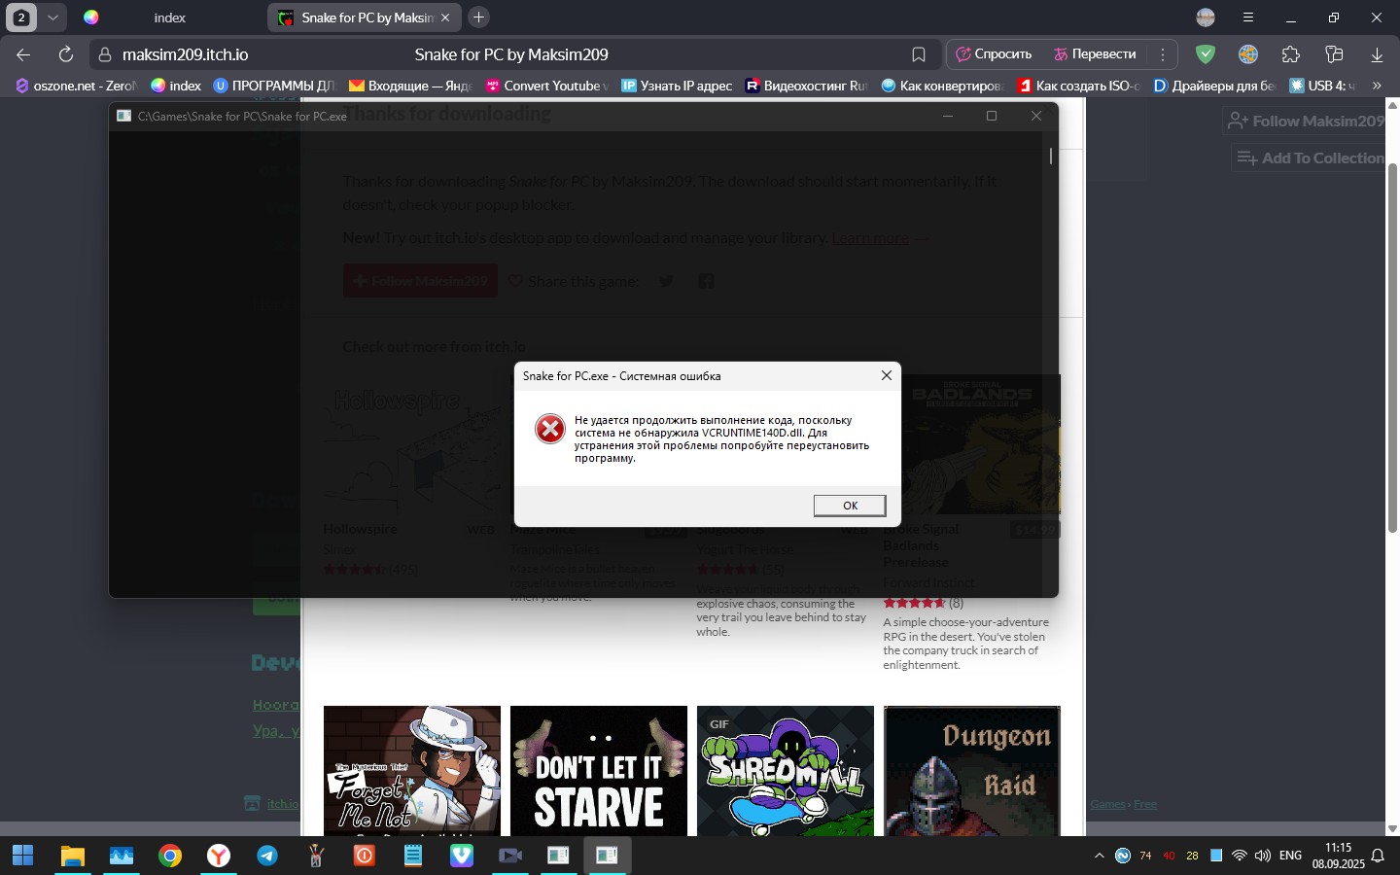
Task: Open the Драйверы для бе bookmark
Action: [1214, 86]
